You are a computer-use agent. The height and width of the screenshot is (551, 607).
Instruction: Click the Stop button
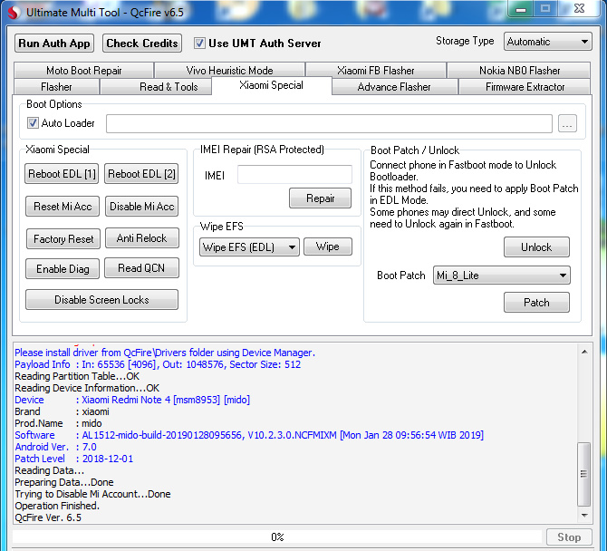click(x=569, y=537)
